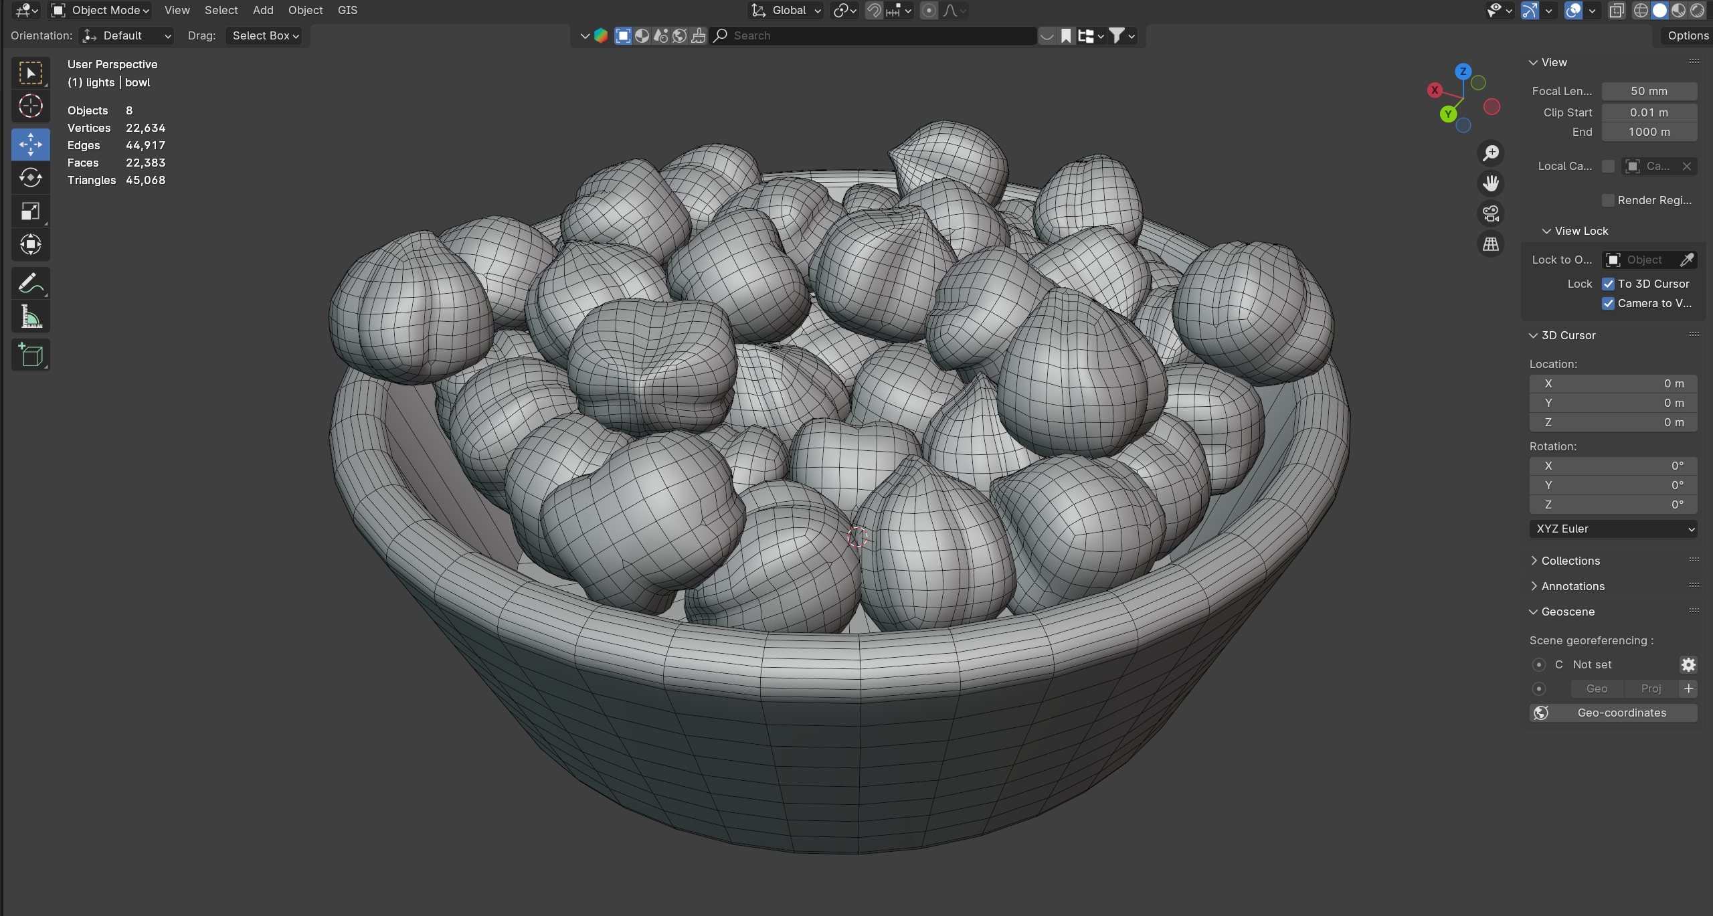Viewport: 1713px width, 916px height.
Task: Expand the Collections panel
Action: coord(1570,561)
